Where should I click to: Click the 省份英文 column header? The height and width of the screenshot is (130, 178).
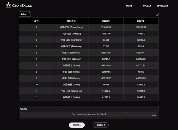point(71,21)
